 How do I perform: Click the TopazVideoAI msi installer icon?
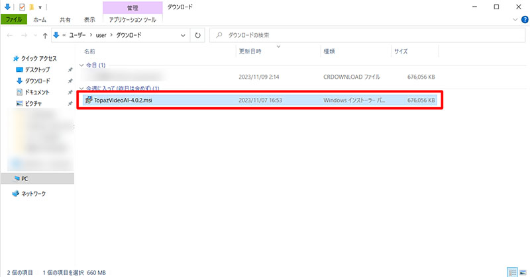pyautogui.click(x=89, y=100)
